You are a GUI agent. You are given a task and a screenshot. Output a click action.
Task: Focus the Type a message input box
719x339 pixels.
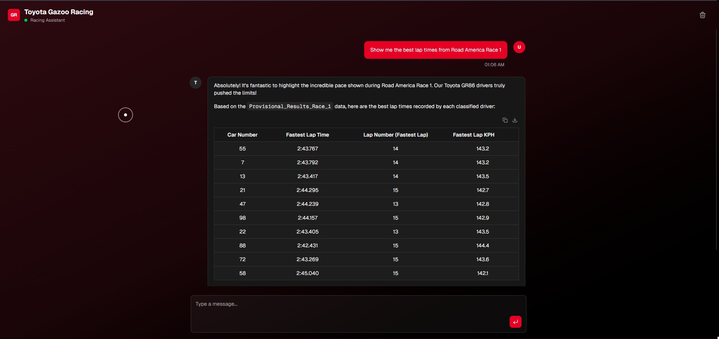click(x=359, y=314)
